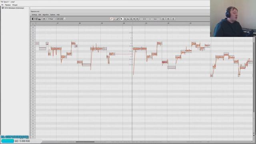Open the Quantize Time macro
The height and width of the screenshot is (144, 256).
click(168, 19)
